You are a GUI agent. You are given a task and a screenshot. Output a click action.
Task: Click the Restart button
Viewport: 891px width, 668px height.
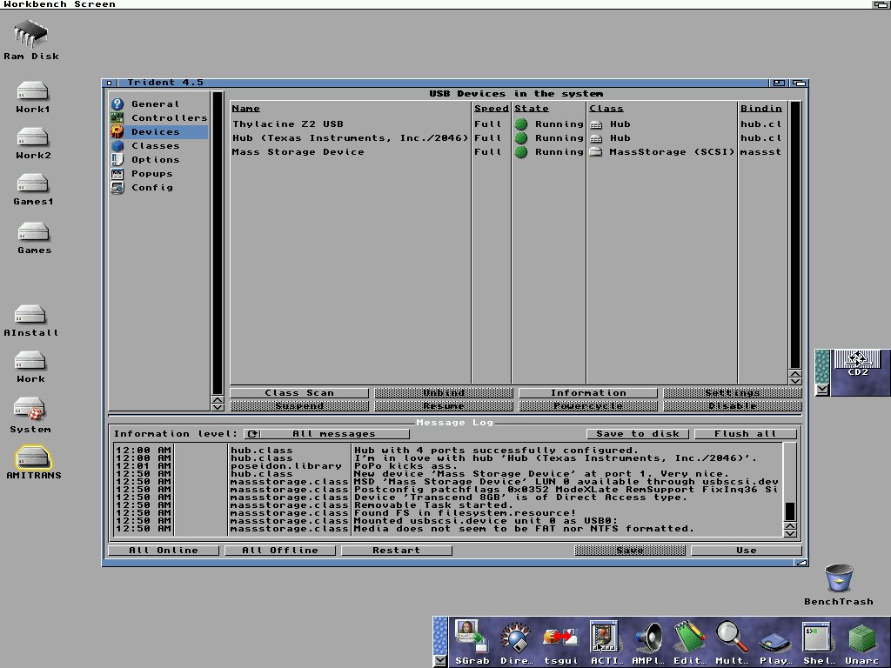pyautogui.click(x=397, y=550)
